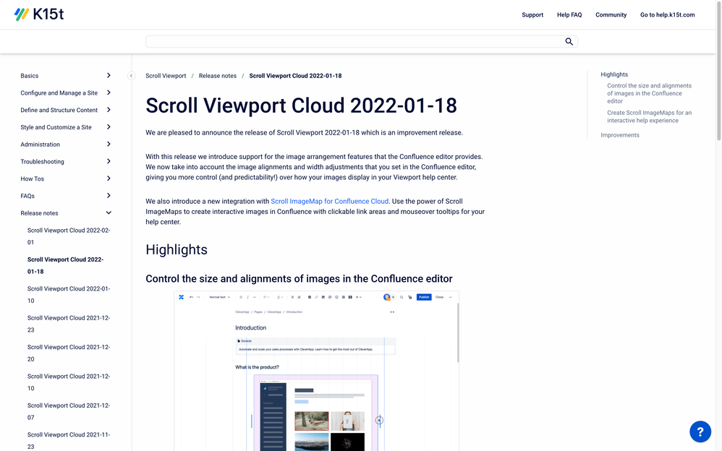The width and height of the screenshot is (722, 451).
Task: Open Scroll Viewport breadcrumb link
Action: point(166,76)
